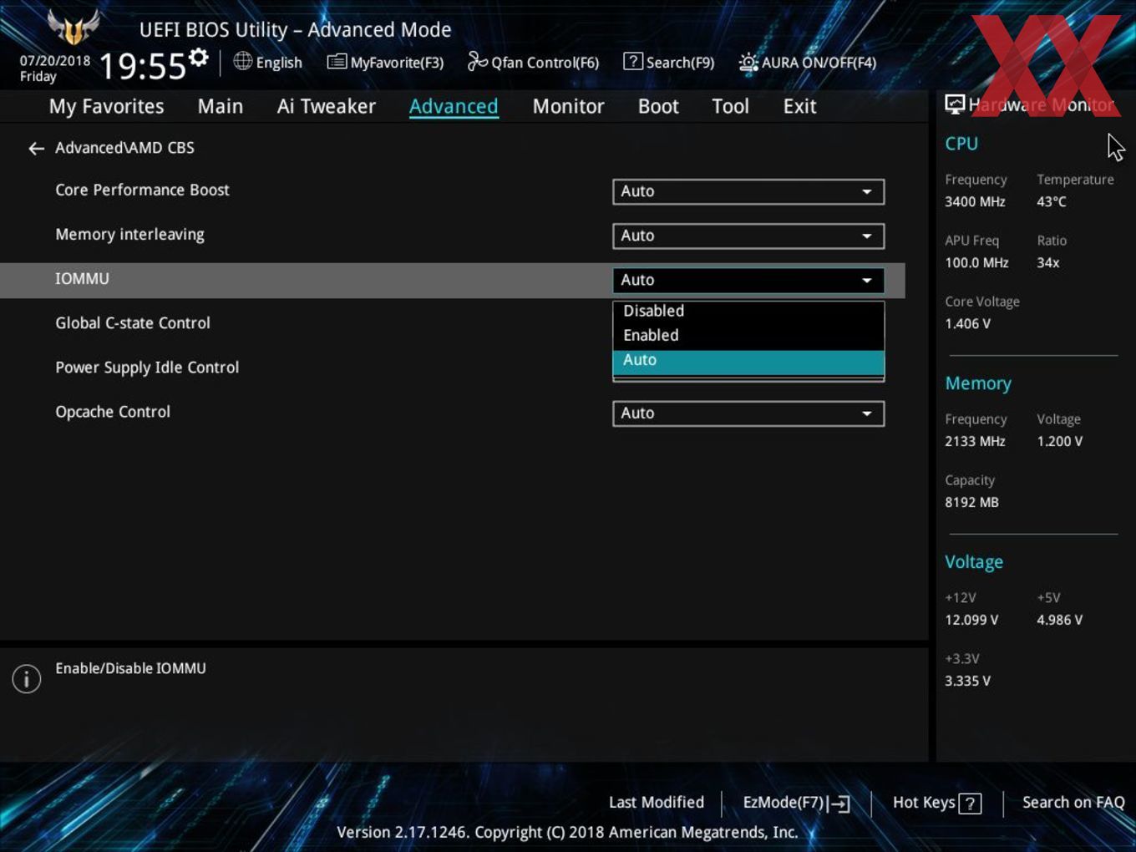
Task: Click the Advanced\AMD CBS breadcrumb text
Action: click(x=124, y=148)
